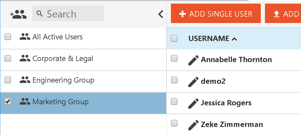
Task: Click the group icon beside Engineering Group
Action: point(25,80)
